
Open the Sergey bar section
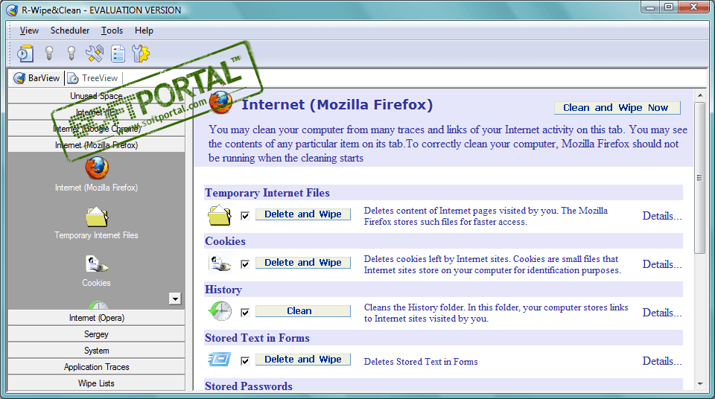tap(96, 334)
